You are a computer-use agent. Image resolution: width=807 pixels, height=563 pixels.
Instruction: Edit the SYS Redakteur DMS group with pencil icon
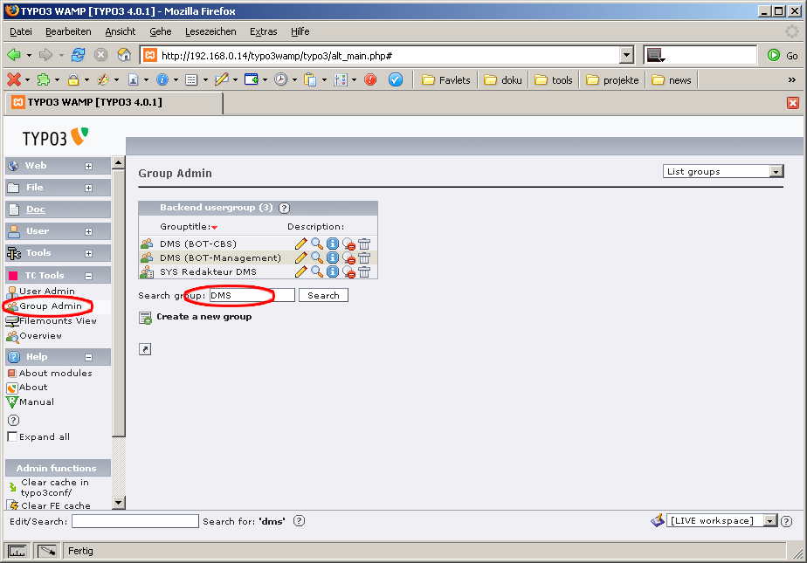point(301,271)
